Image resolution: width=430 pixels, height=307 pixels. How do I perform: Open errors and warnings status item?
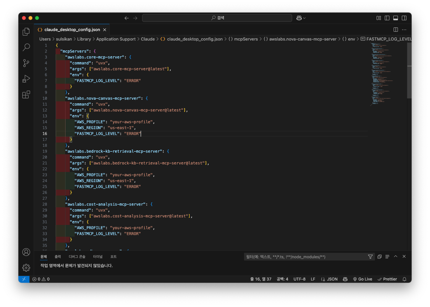pyautogui.click(x=41, y=279)
